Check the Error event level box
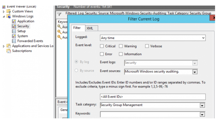The height and width of the screenshot is (120, 218). (102, 54)
